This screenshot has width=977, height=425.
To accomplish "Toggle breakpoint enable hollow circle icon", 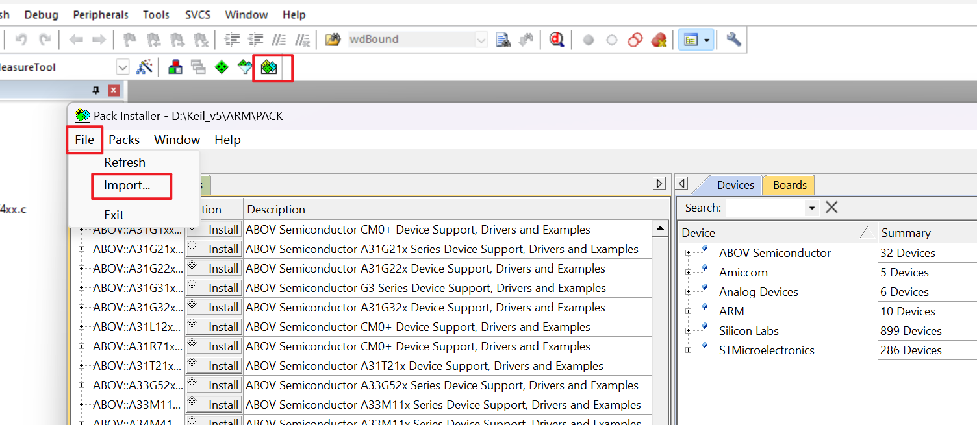I will point(612,40).
